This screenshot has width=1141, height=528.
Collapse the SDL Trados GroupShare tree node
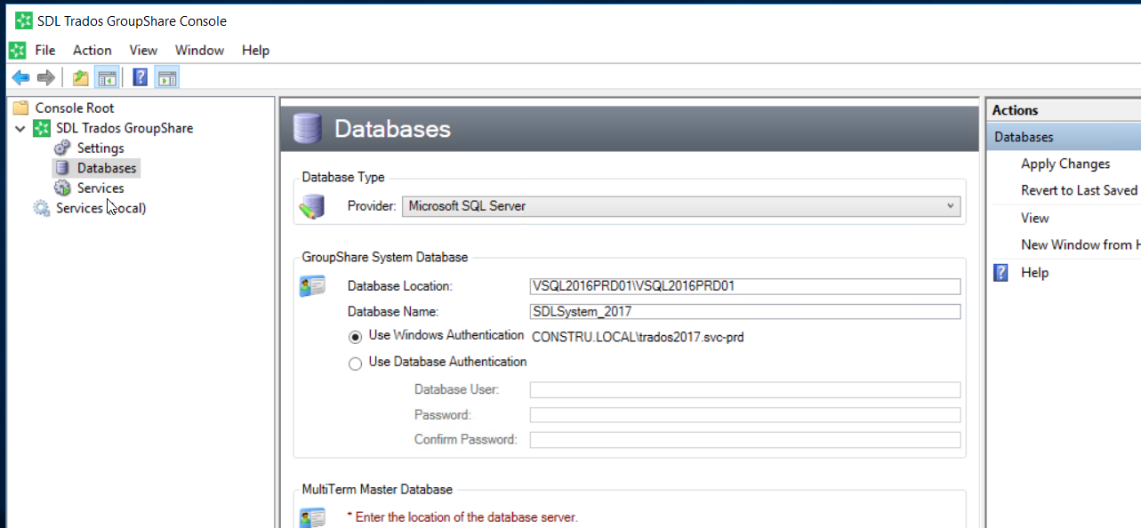20,129
